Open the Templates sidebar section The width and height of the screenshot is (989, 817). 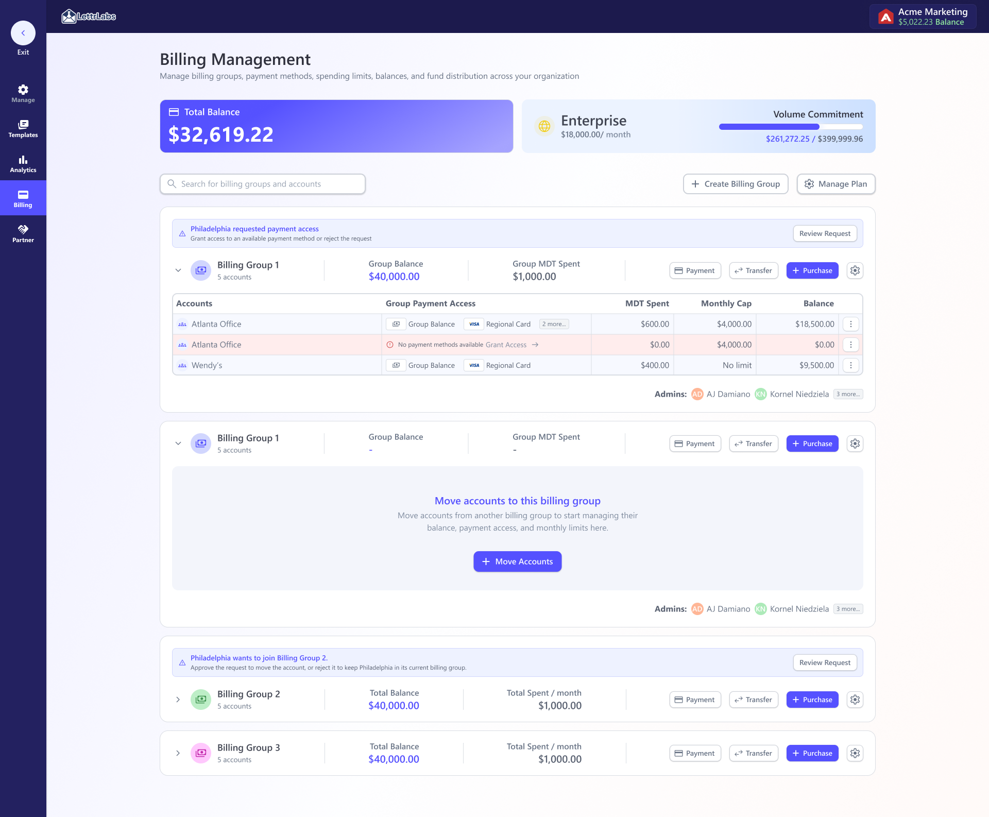click(23, 129)
